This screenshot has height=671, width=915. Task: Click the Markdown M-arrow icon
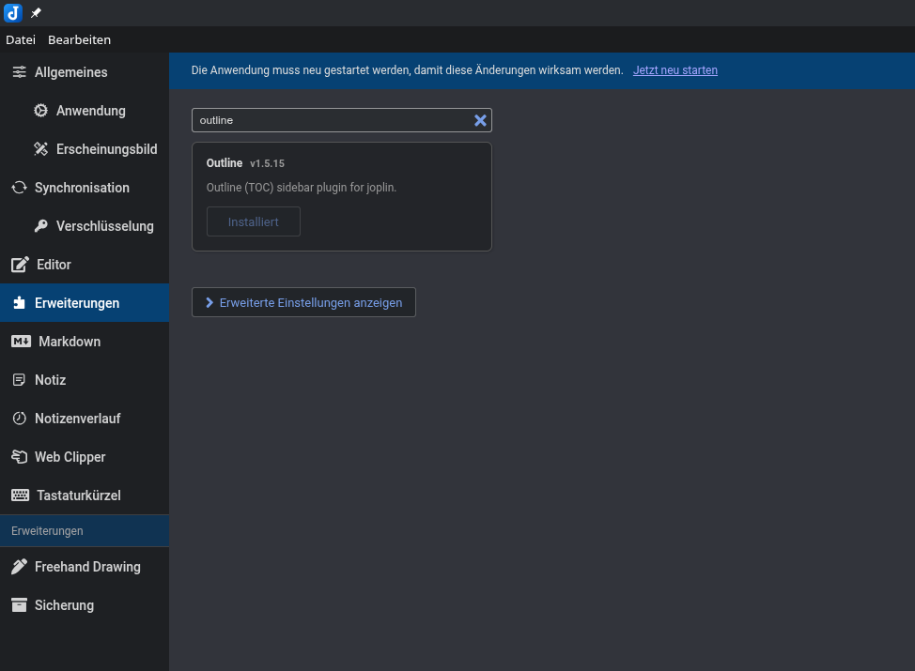(x=21, y=341)
